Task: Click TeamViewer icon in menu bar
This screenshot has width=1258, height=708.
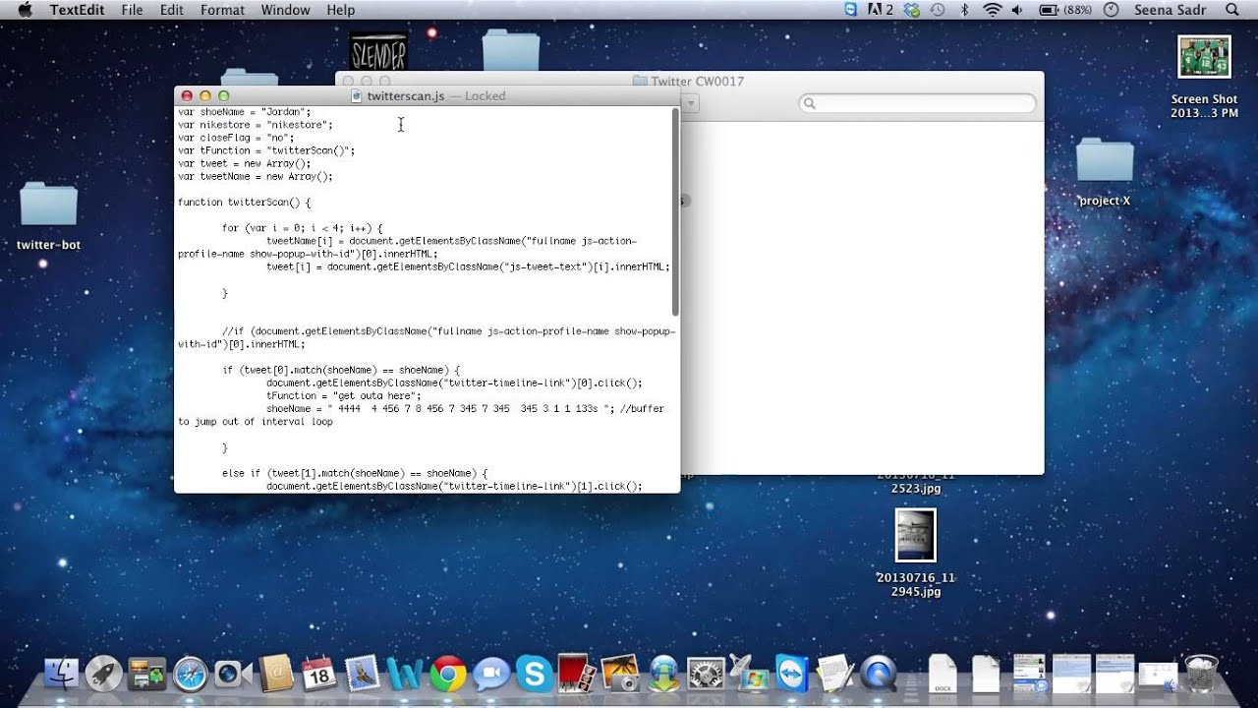Action: (851, 10)
